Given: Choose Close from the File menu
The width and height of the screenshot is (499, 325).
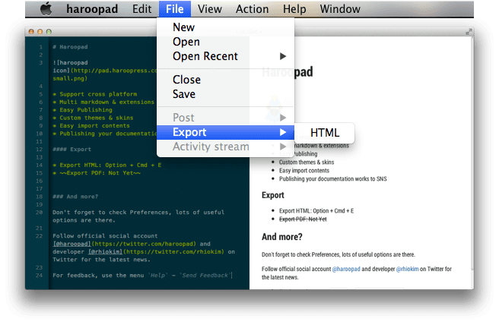Looking at the screenshot, I should 186,80.
